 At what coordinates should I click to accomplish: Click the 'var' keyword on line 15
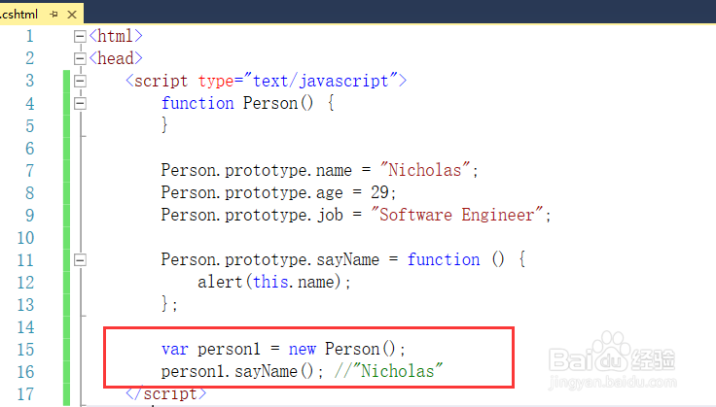click(x=175, y=350)
